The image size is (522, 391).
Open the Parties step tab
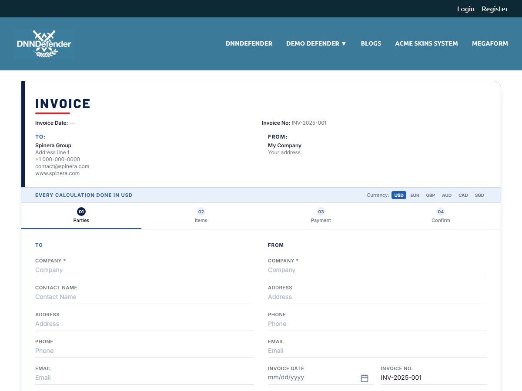point(81,215)
